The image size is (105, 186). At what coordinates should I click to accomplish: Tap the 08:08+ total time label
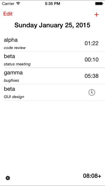[x=92, y=176]
